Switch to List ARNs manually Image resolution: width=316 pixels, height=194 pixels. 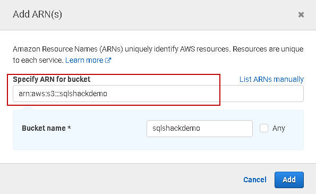271,79
